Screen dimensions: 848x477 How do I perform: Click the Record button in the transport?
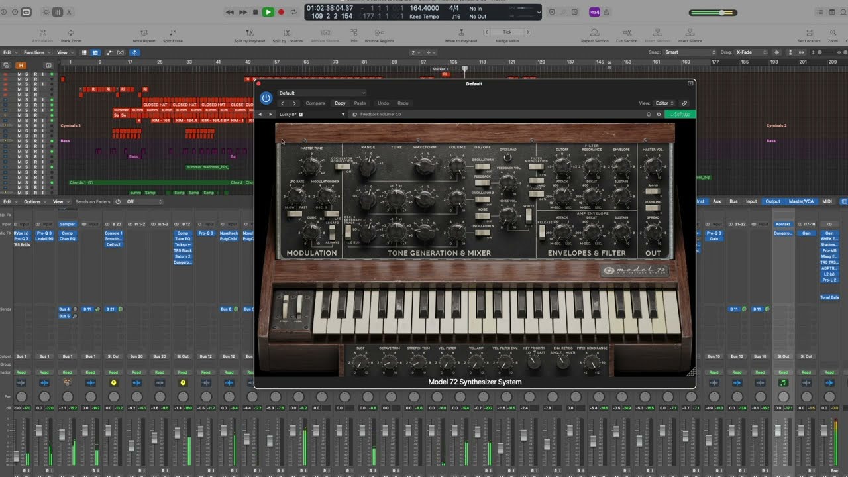[281, 12]
